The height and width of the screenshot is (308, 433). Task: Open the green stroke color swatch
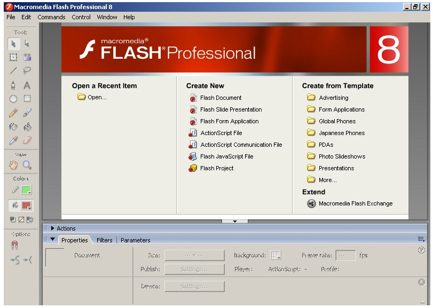coord(27,190)
